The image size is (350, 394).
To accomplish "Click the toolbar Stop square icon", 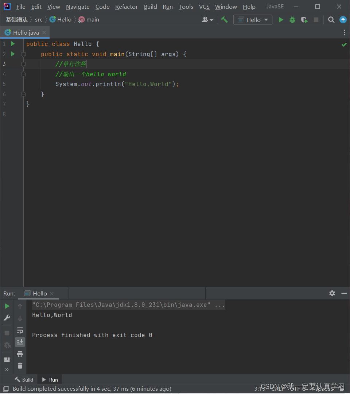I will 316,20.
